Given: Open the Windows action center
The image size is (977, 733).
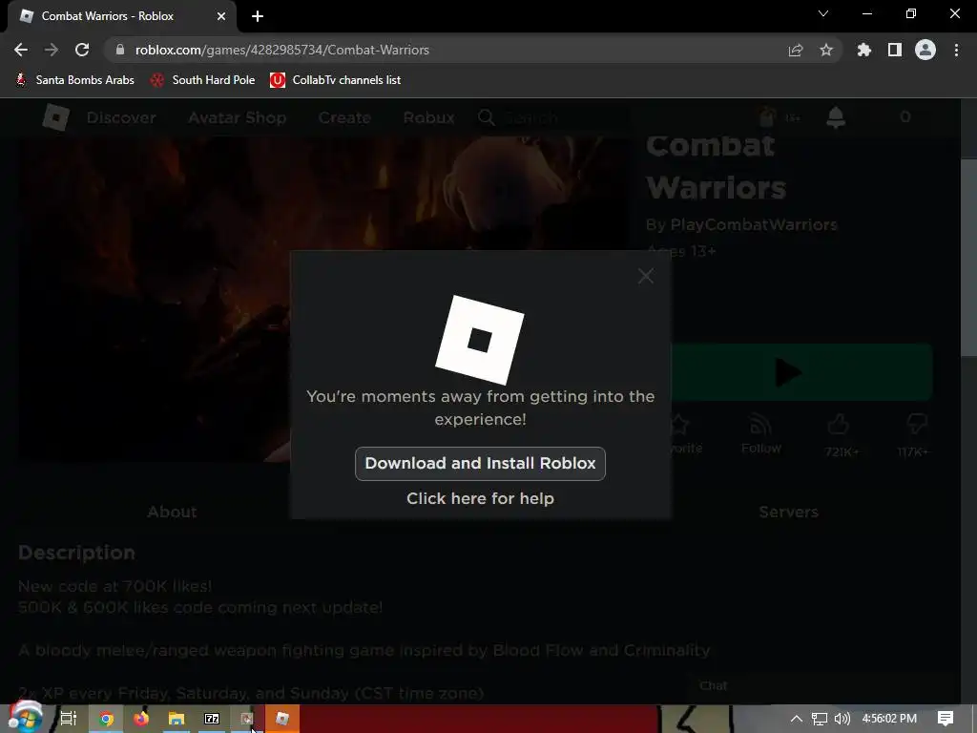Looking at the screenshot, I should (x=946, y=719).
